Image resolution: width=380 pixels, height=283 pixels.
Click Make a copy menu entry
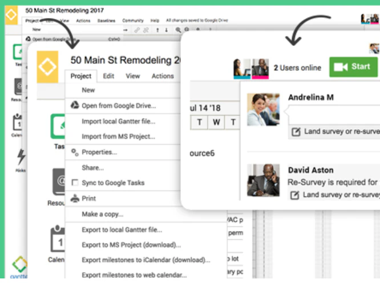pos(103,214)
